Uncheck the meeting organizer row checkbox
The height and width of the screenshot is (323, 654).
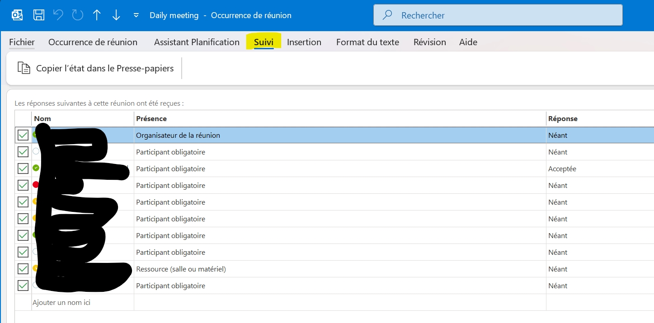(x=23, y=136)
